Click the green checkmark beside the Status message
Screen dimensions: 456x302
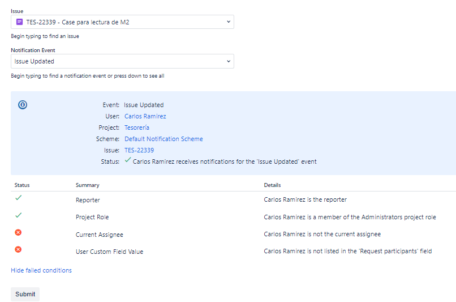point(128,160)
